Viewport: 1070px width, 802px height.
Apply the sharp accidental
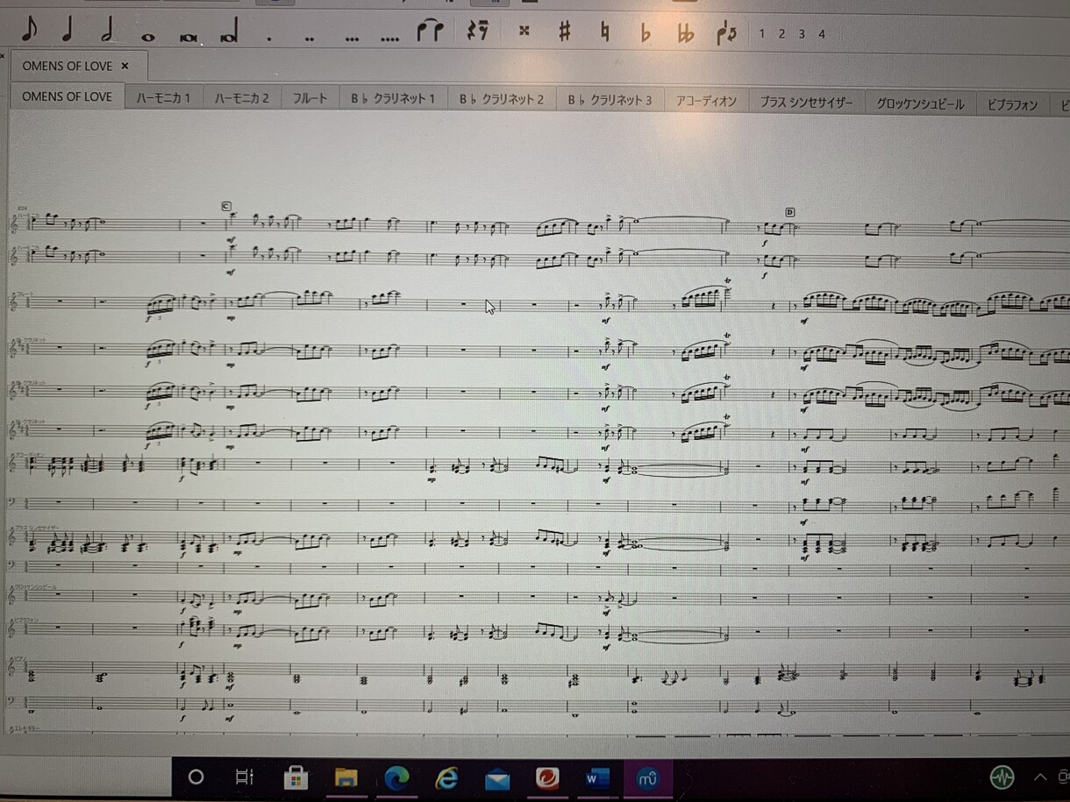click(565, 33)
